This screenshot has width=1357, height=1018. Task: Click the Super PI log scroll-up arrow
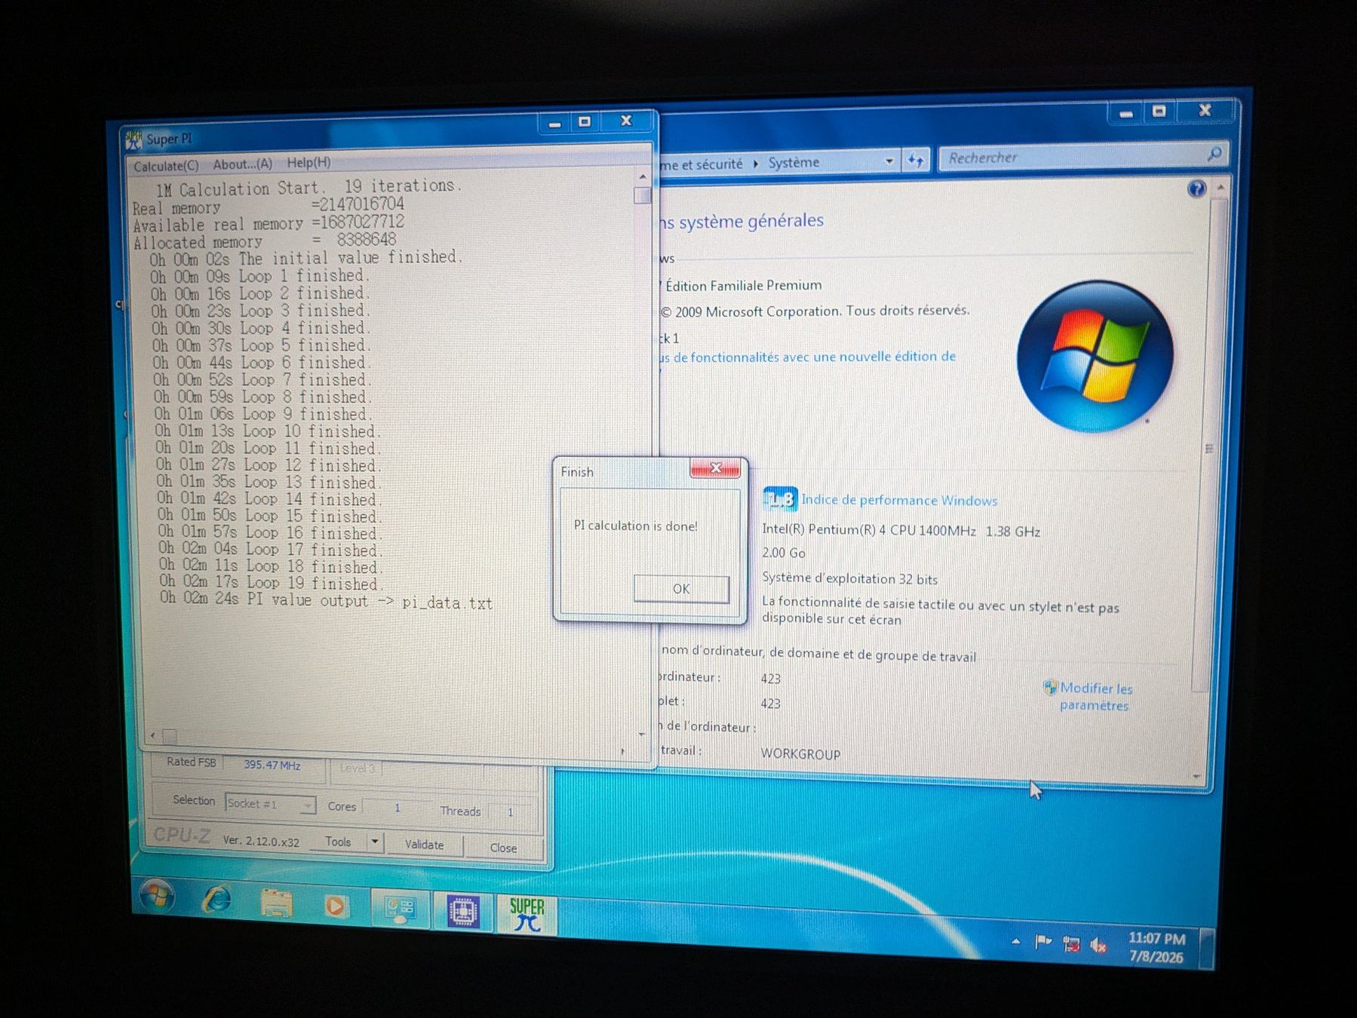[643, 176]
